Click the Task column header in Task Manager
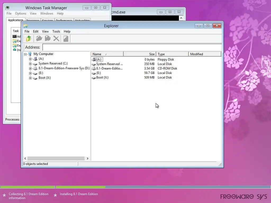271x203 pixels. tap(16, 31)
